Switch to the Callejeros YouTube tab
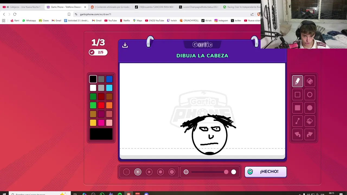Viewport: 347px width, 195px height. (x=22, y=7)
